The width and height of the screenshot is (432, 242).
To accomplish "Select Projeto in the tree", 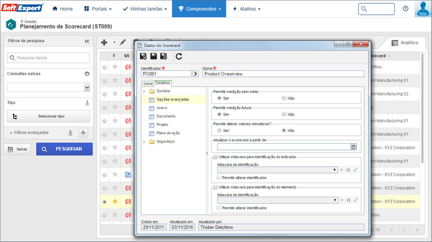I will tap(162, 125).
